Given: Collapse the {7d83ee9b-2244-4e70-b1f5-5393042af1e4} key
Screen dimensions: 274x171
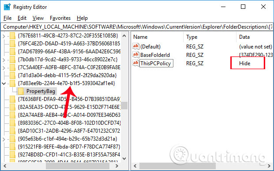Looking at the screenshot, I should (4, 83).
